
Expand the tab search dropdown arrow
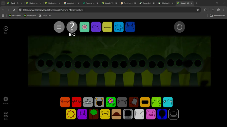tap(3, 3)
